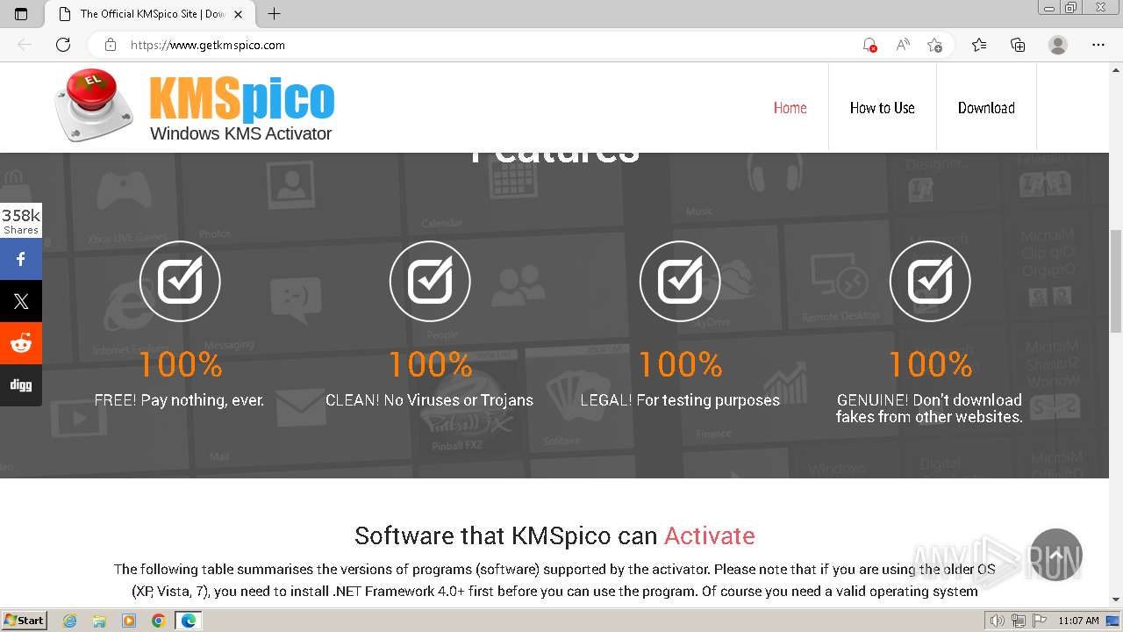
Task: Open the Download menu item
Action: (986, 108)
